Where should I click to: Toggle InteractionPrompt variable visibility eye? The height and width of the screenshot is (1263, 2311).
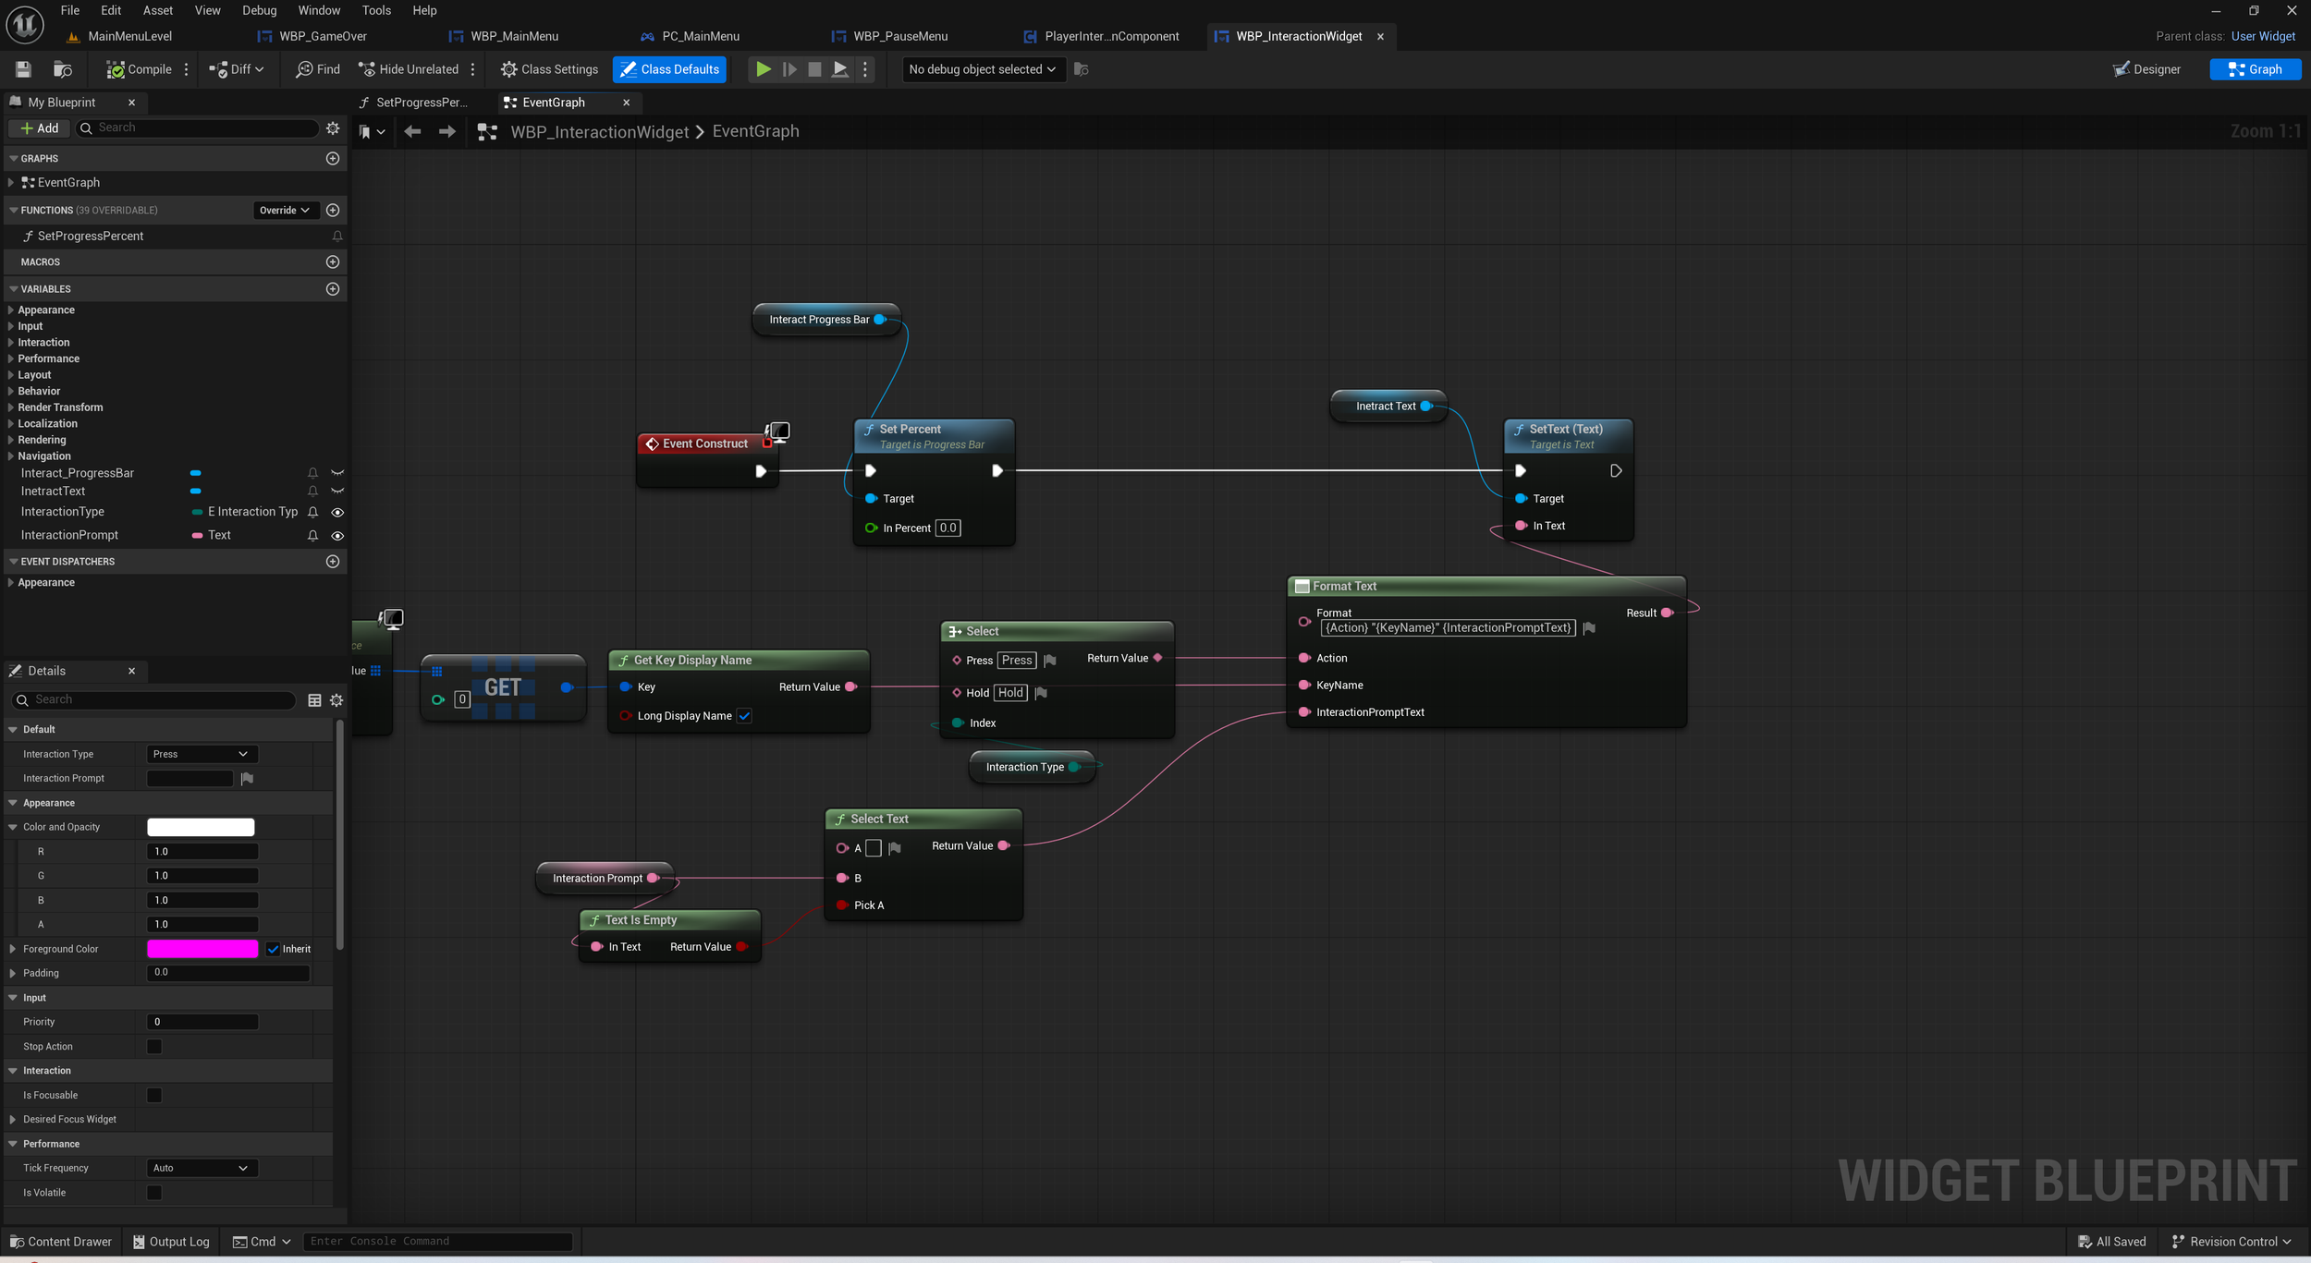point(337,536)
